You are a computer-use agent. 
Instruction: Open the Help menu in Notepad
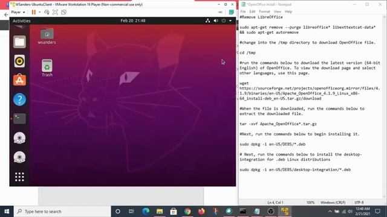pyautogui.click(x=288, y=11)
